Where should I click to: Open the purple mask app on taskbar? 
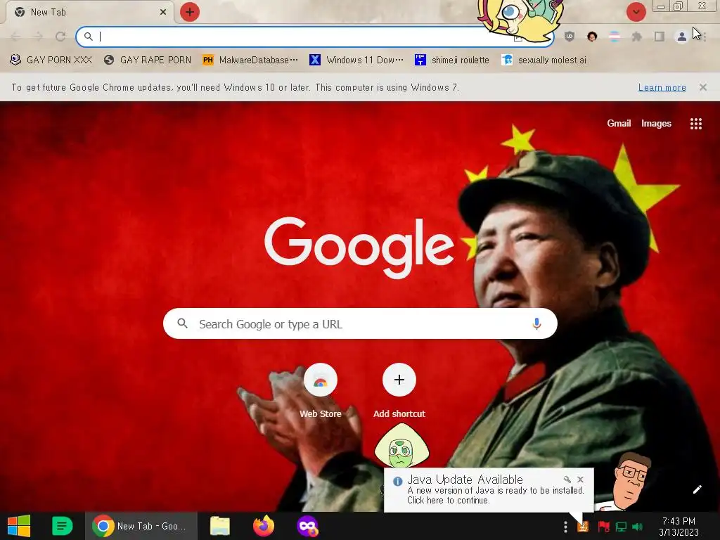click(x=307, y=526)
